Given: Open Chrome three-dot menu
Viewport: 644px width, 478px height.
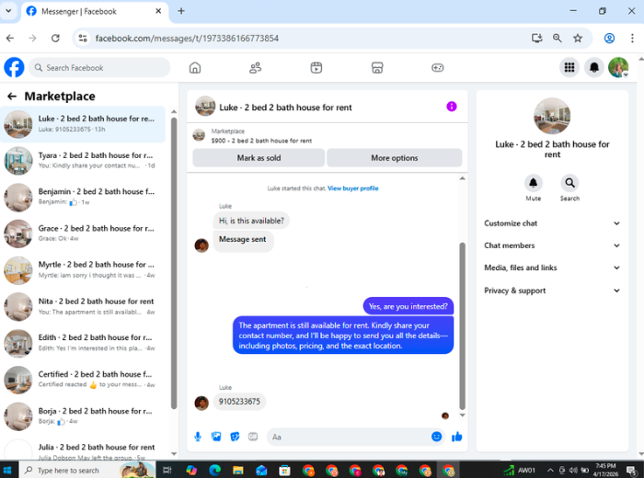Looking at the screenshot, I should (x=632, y=39).
